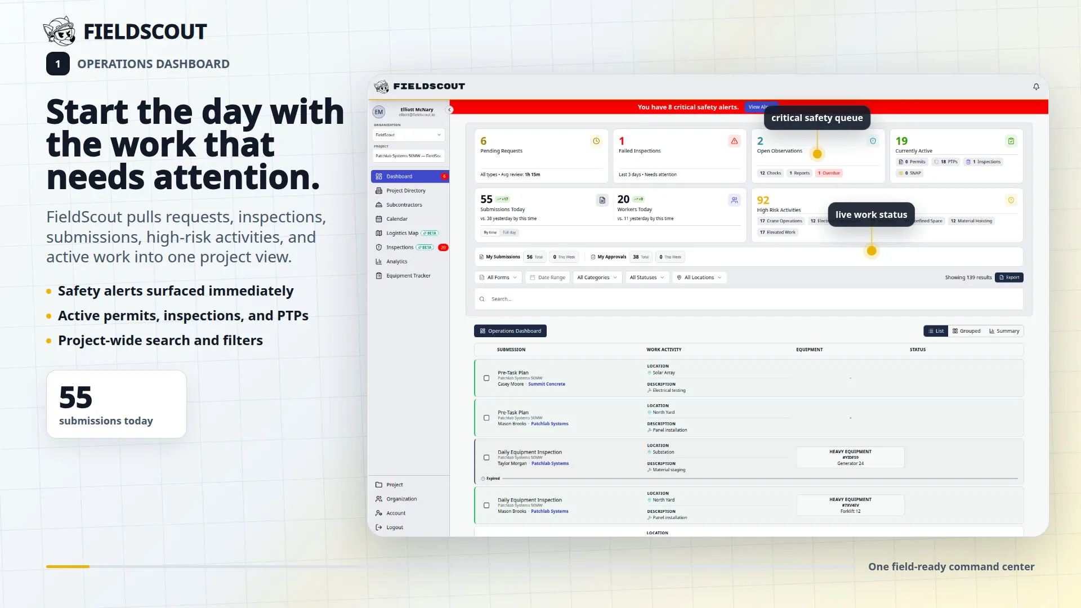Image resolution: width=1081 pixels, height=608 pixels.
Task: Open the Date Range picker
Action: [x=547, y=278]
